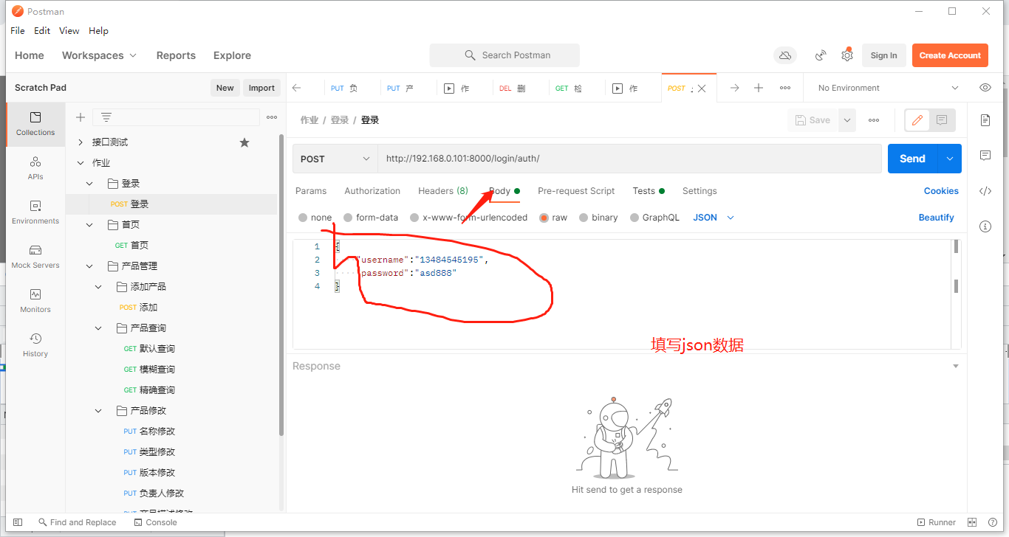Open the help icon in status bar
1009x537 pixels.
coord(991,522)
